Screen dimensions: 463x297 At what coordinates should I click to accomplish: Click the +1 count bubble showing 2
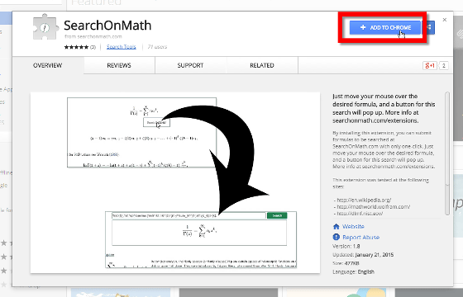click(x=444, y=65)
